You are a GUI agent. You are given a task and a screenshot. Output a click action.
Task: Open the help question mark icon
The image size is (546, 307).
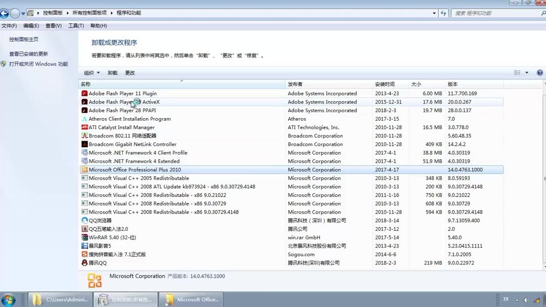pos(539,72)
